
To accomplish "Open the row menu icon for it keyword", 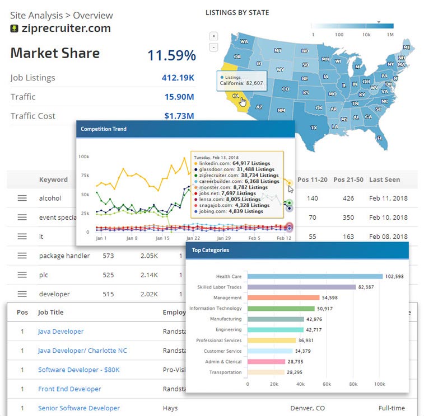I will 22,237.
